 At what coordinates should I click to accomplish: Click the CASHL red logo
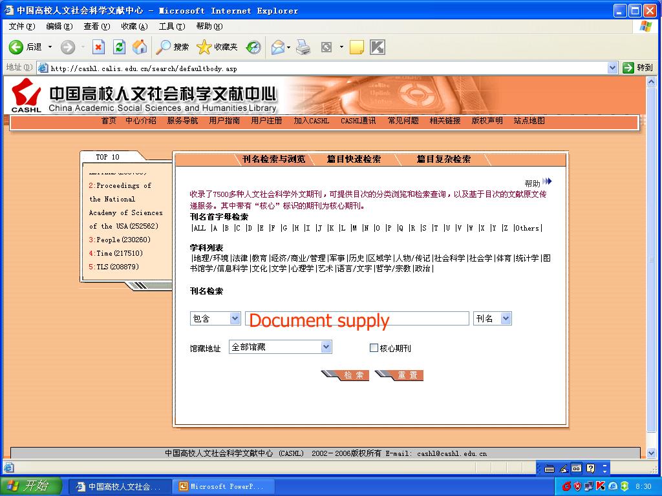[26, 96]
